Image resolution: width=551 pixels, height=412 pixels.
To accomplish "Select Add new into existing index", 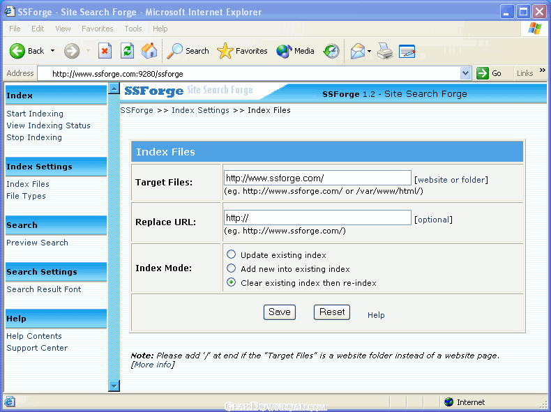I will click(x=232, y=268).
